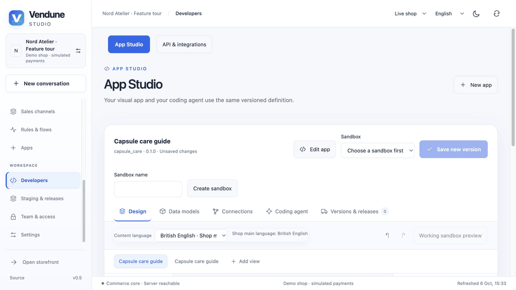The image size is (516, 290).
Task: Focus the Sandbox name input field
Action: pos(148,189)
